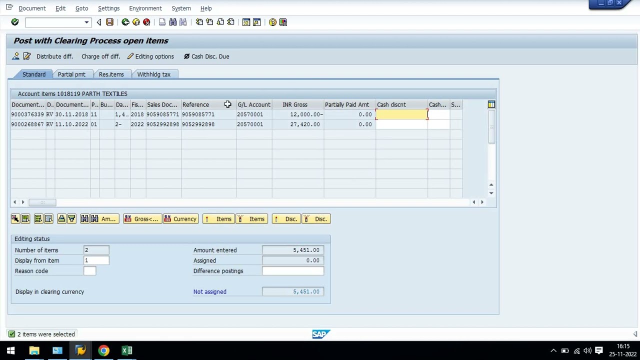Open the Edit menu

coord(60,8)
